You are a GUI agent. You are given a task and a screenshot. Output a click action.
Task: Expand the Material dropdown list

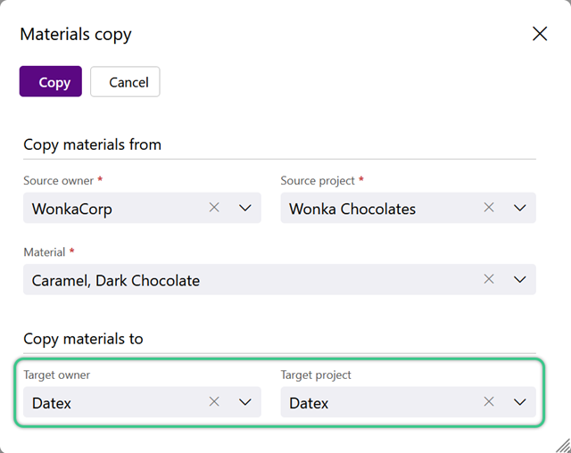click(519, 279)
